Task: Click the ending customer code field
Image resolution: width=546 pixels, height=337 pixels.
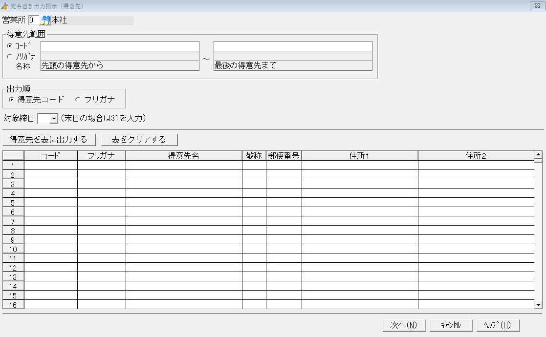Action: click(x=293, y=46)
